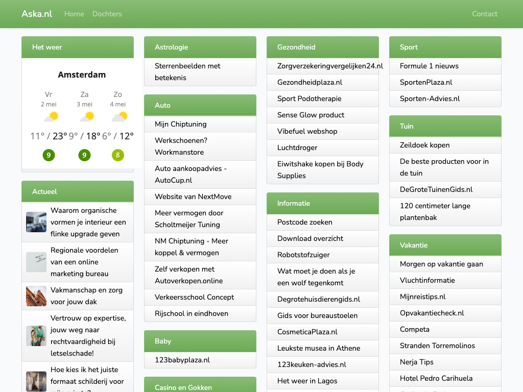
Task: Visit 'Werkschoenen? Workmanstore' link
Action: (181, 146)
